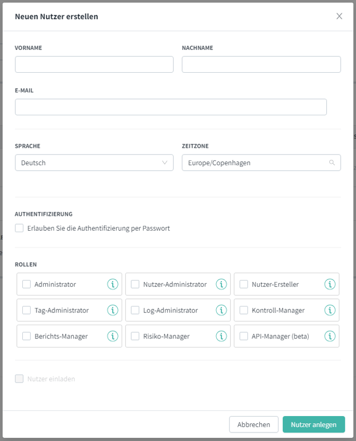Click the search icon in Zeitzone field

[x=332, y=163]
